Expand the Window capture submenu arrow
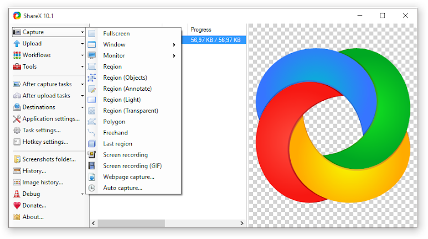This screenshot has width=428, height=239. [x=174, y=45]
